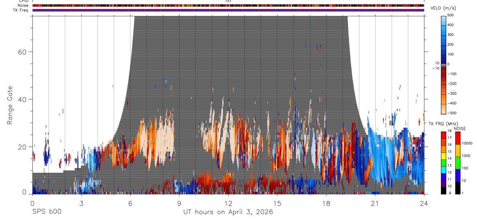The image size is (477, 220).
Task: Click the 'Noise' row label at top left
Action: 24,5
